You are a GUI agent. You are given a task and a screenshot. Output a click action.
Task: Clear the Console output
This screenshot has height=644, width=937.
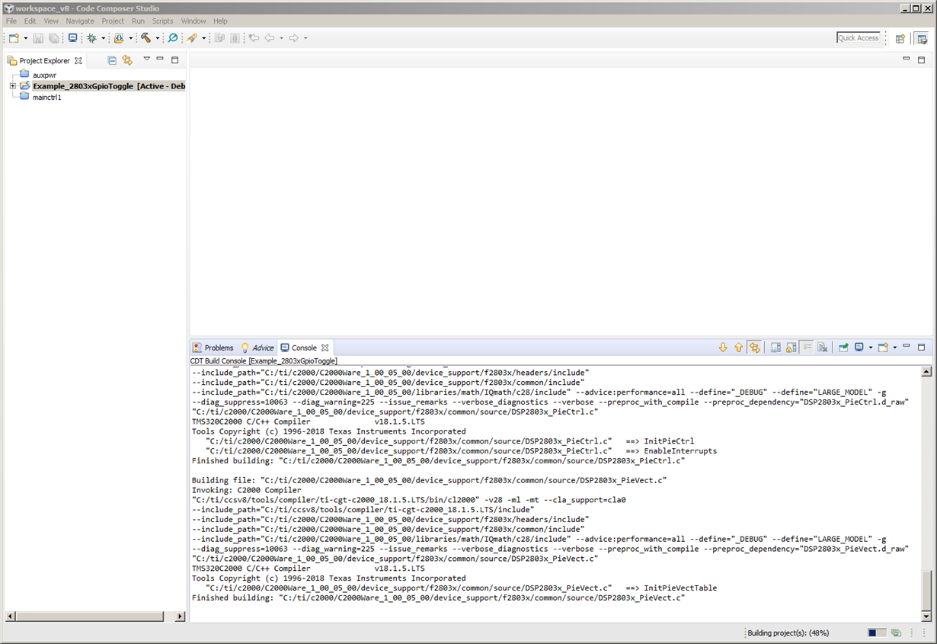coord(823,347)
